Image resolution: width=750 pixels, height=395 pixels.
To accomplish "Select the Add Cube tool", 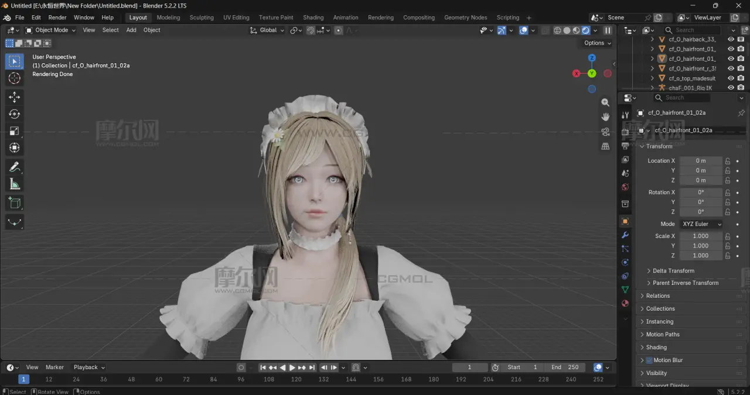I will [15, 203].
